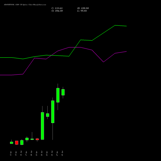Select the first green candle for 13 Apr
Image resolution: width=161 pixels, height=161 pixels.
click(12, 143)
